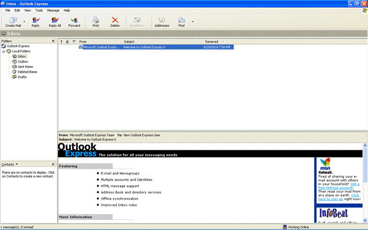
Task: Open the Drafts folder
Action: coord(22,77)
